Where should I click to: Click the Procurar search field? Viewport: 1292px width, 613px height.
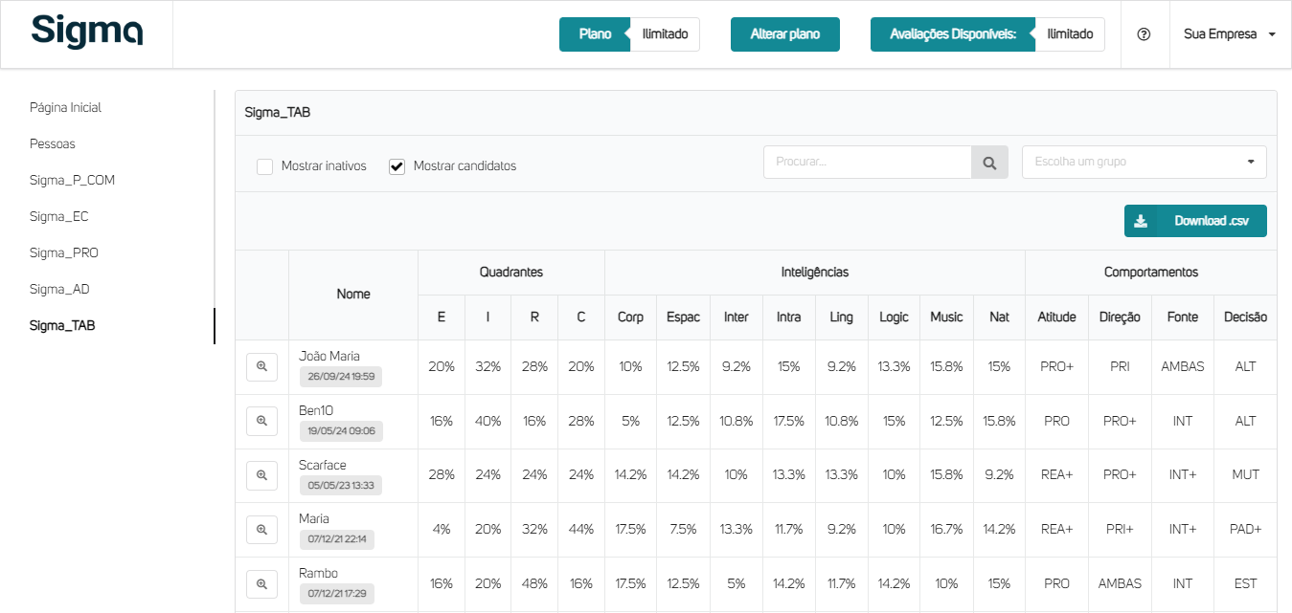pos(867,163)
